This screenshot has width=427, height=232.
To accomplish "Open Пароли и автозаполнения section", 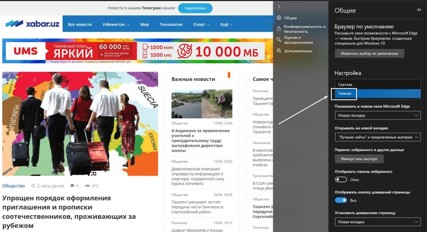I will [x=298, y=40].
